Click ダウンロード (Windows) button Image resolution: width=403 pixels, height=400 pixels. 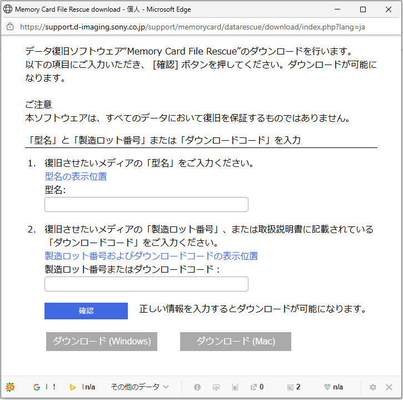[102, 342]
